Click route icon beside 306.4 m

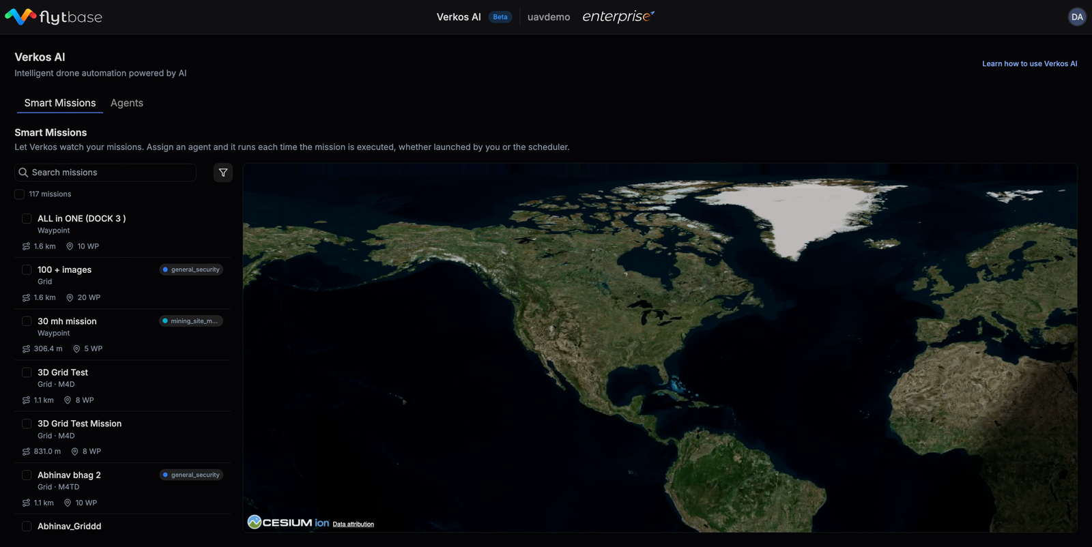click(26, 349)
